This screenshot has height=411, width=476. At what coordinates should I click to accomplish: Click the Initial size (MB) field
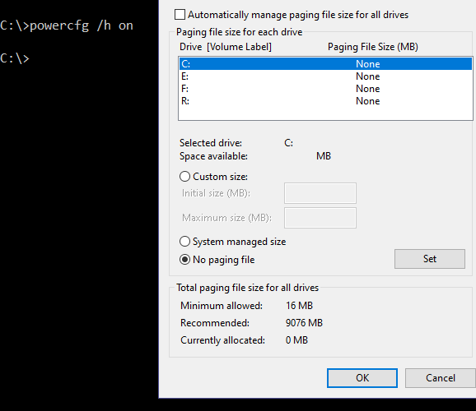[x=320, y=193]
